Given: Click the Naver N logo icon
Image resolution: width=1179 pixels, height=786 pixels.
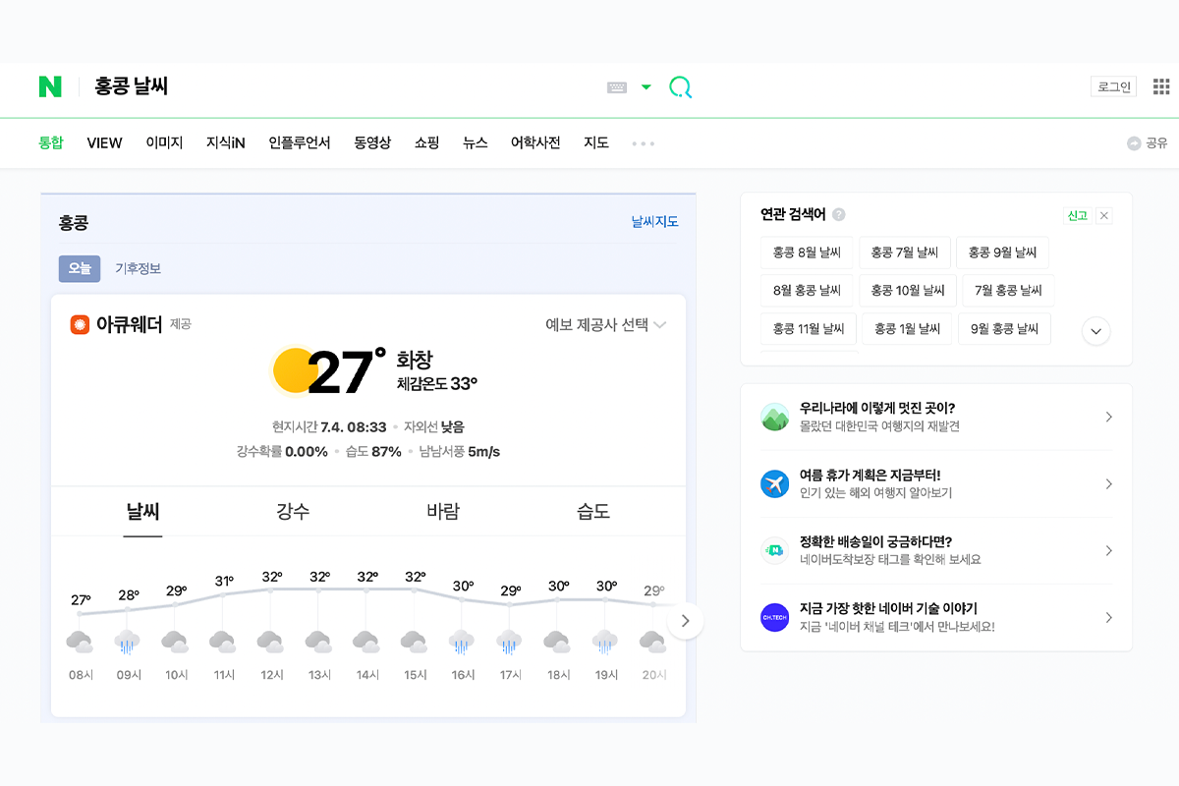Looking at the screenshot, I should pyautogui.click(x=50, y=85).
